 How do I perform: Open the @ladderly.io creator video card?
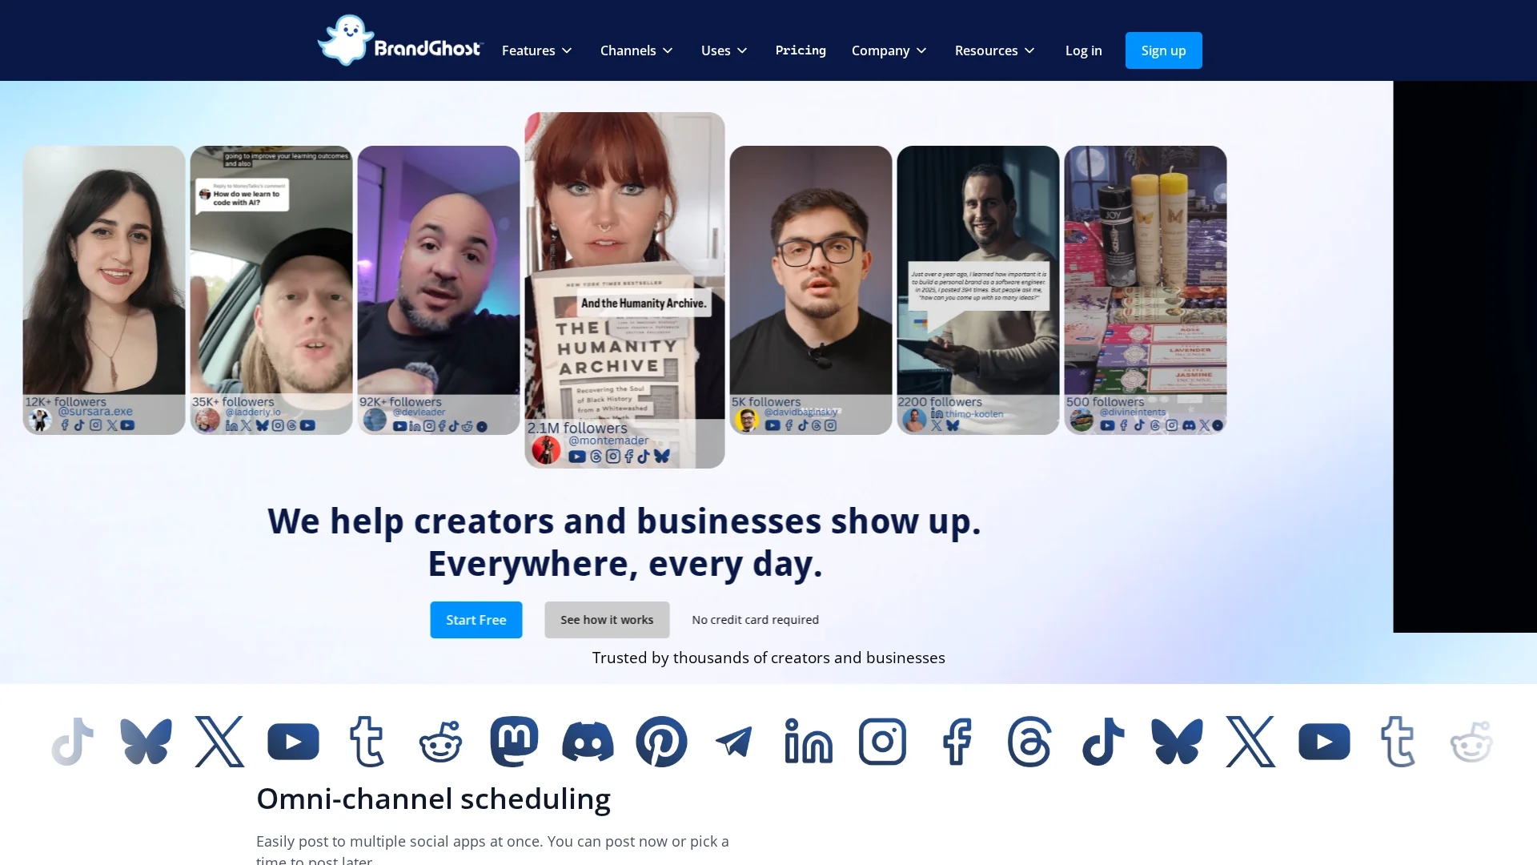[x=271, y=290]
